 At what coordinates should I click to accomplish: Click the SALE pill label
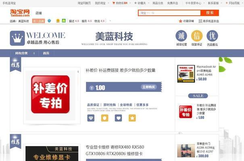tap(198, 96)
